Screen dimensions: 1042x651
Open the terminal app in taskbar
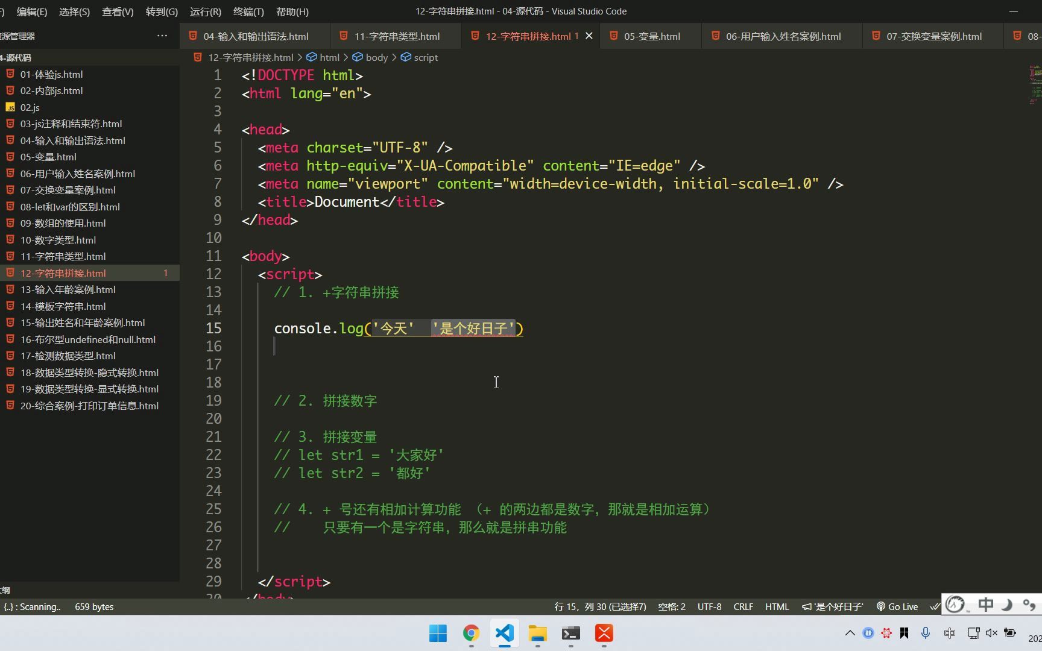coord(571,634)
